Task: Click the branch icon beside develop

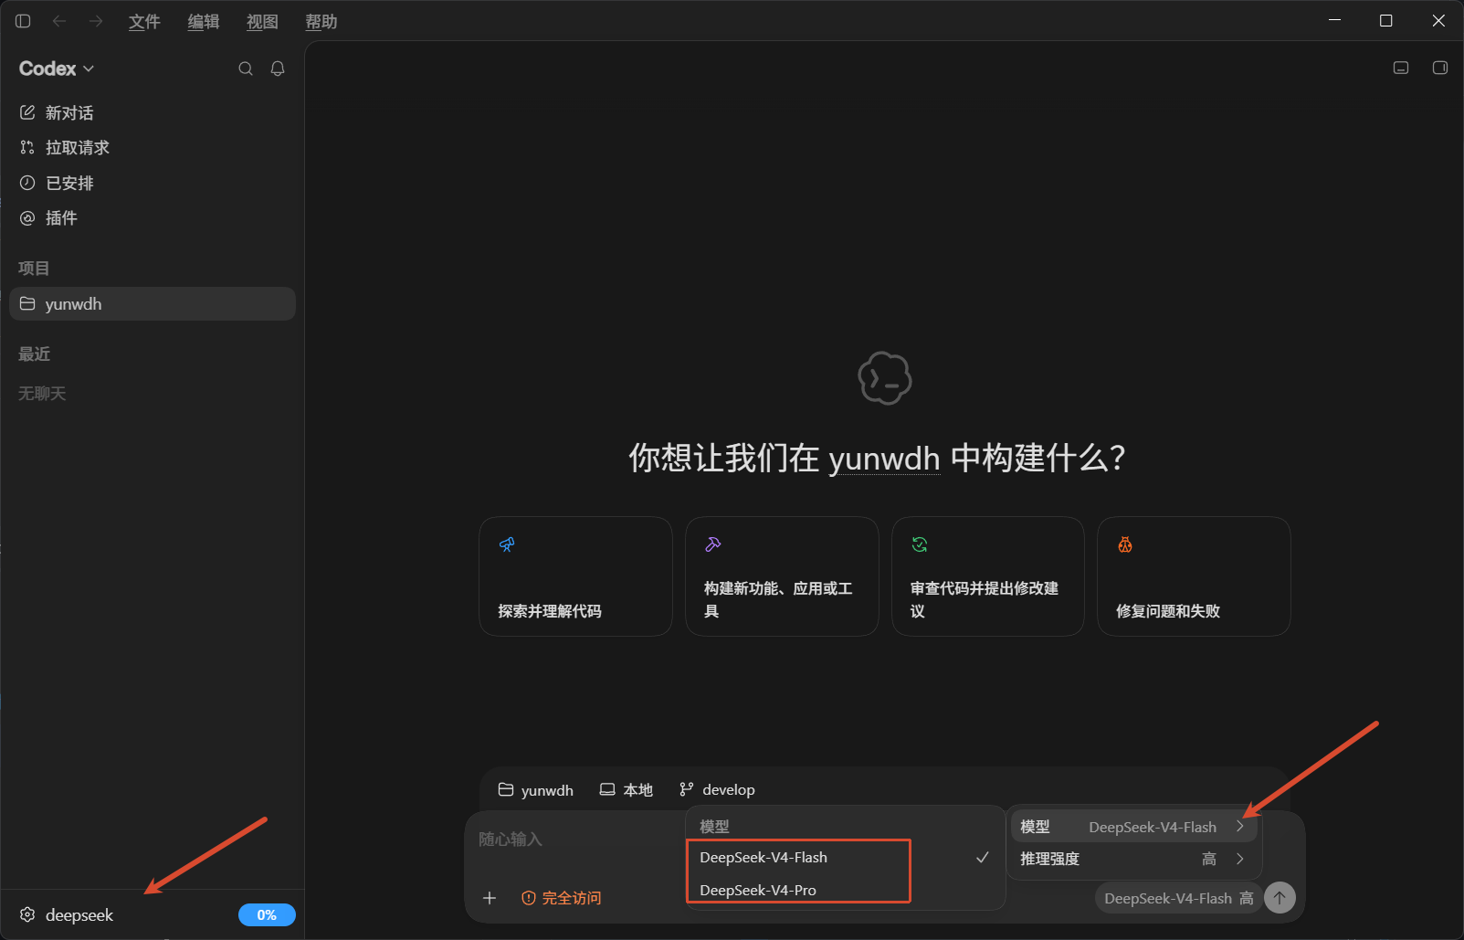Action: [687, 789]
